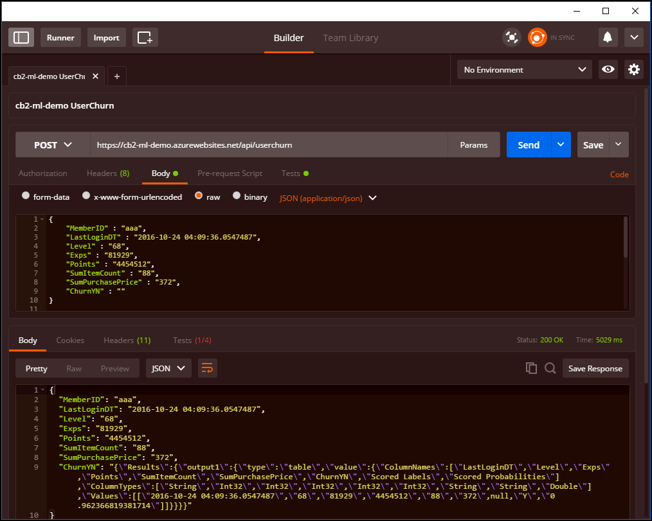Open environment quick look eye icon
The width and height of the screenshot is (652, 521).
pos(608,69)
